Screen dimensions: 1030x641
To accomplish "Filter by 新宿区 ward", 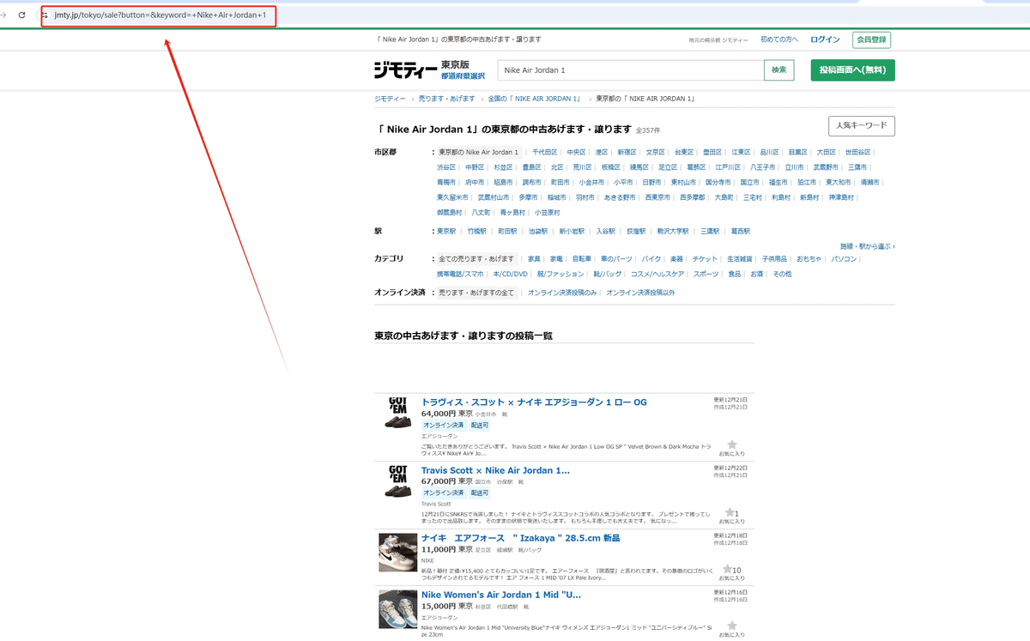I will pos(627,152).
